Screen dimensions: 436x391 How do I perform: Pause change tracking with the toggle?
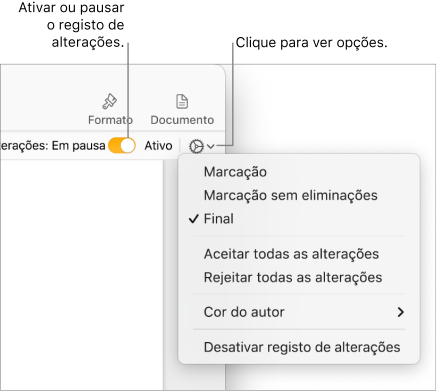121,145
